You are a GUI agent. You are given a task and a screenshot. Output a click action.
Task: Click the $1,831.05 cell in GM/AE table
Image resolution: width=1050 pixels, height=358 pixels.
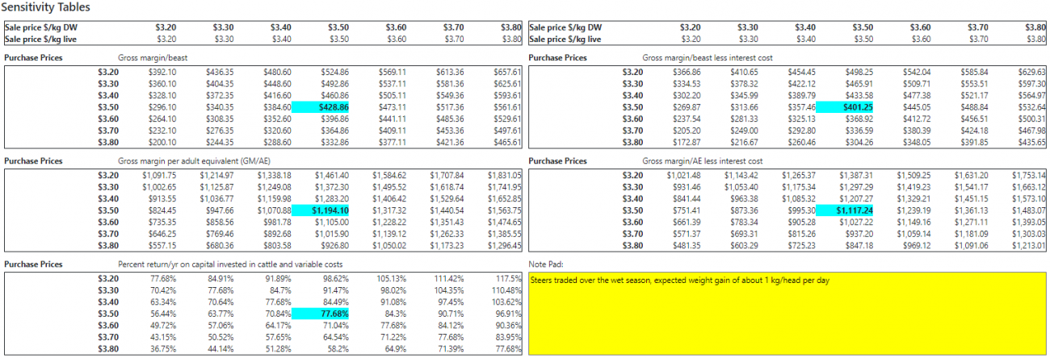[x=504, y=175]
